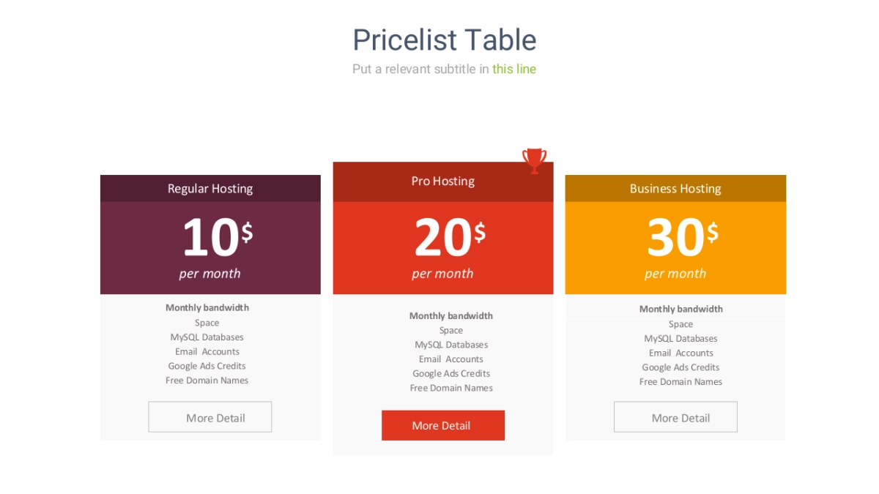Click Space under Business Hosting

tap(680, 324)
